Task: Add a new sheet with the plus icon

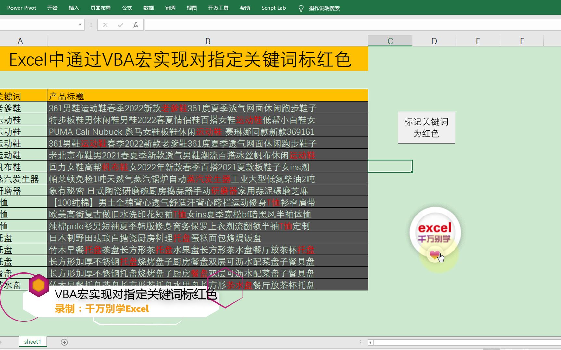Action: (64, 342)
